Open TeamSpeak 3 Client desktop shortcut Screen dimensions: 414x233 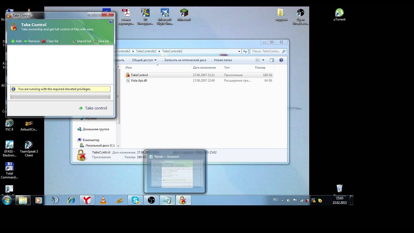pos(29,149)
